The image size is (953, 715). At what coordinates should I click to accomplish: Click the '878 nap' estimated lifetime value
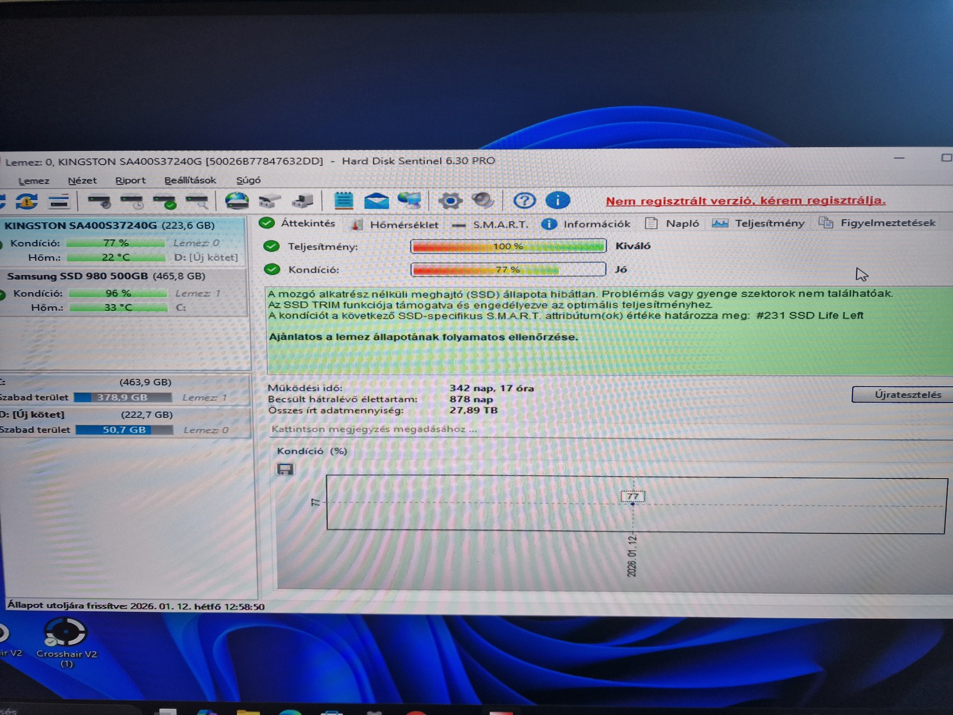pos(471,399)
